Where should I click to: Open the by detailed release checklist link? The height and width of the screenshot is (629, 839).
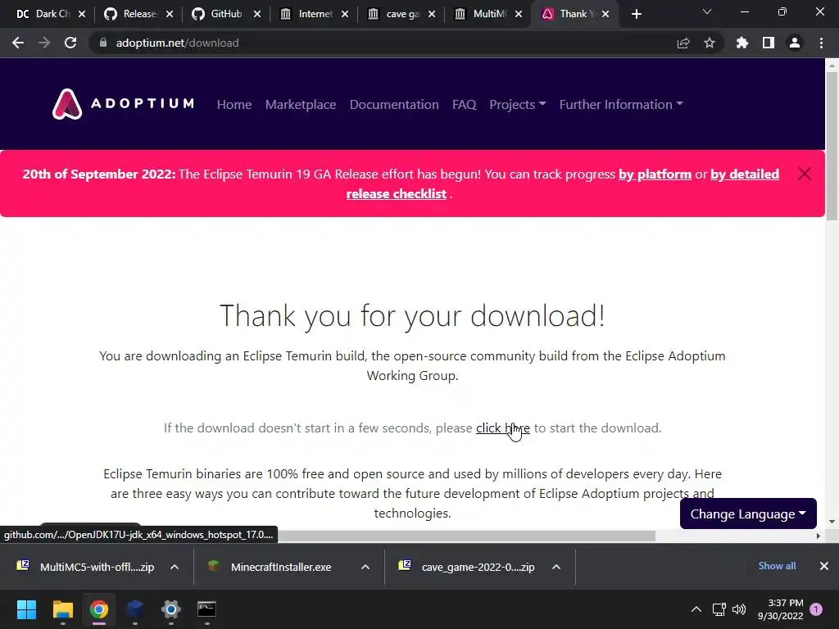tap(744, 174)
